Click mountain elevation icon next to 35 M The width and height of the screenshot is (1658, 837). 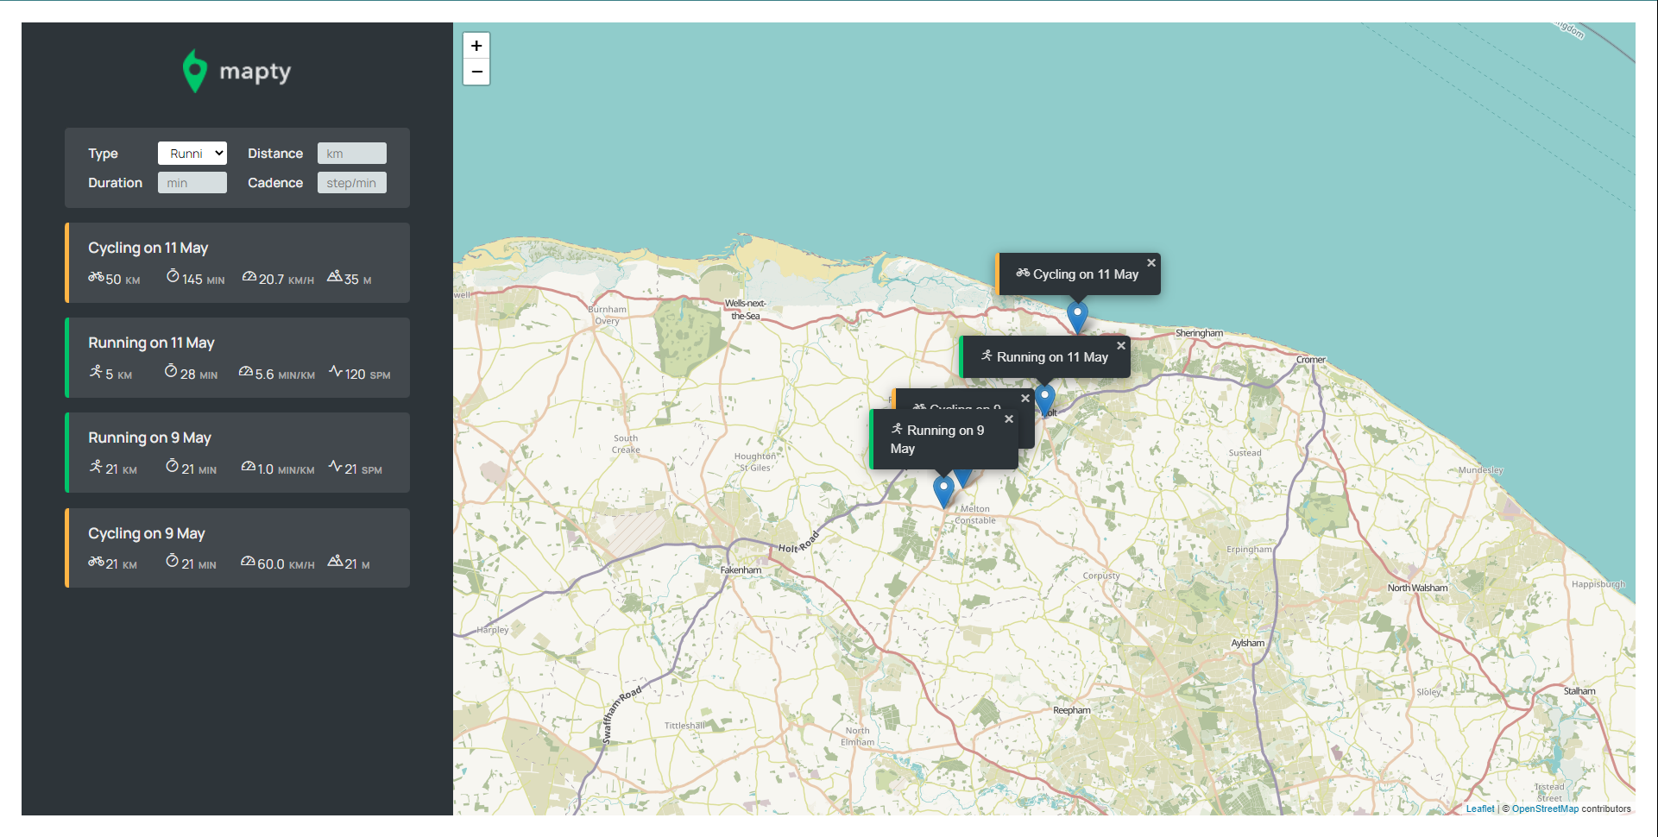pos(335,276)
